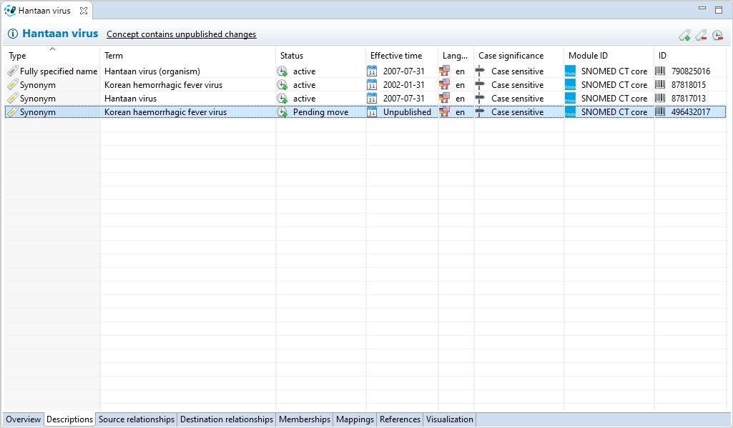Click the Pending move status clock icon
The image size is (733, 428).
(282, 112)
